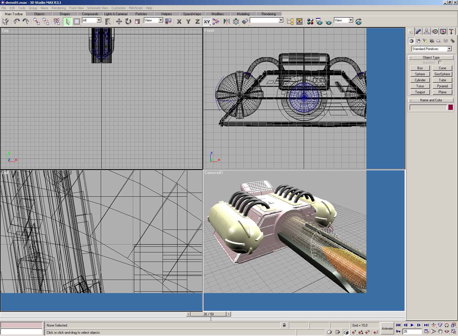Toggle the selection lock padlock
The width and height of the screenshot is (458, 336).
point(284,325)
